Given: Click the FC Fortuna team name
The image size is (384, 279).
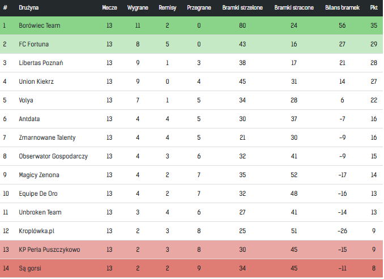Looking at the screenshot, I should click(33, 44).
